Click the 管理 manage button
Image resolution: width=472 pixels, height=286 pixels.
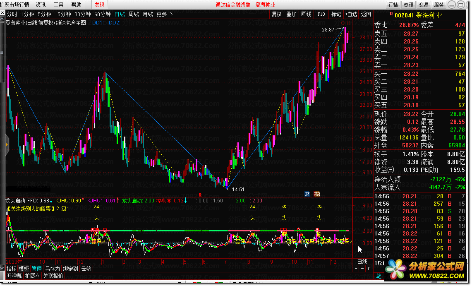tap(36, 269)
